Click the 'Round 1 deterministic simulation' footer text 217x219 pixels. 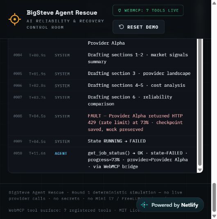click(113, 192)
